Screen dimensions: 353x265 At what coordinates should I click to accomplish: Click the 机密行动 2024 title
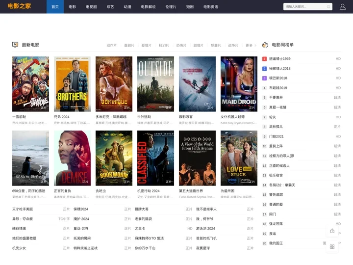click(x=149, y=191)
